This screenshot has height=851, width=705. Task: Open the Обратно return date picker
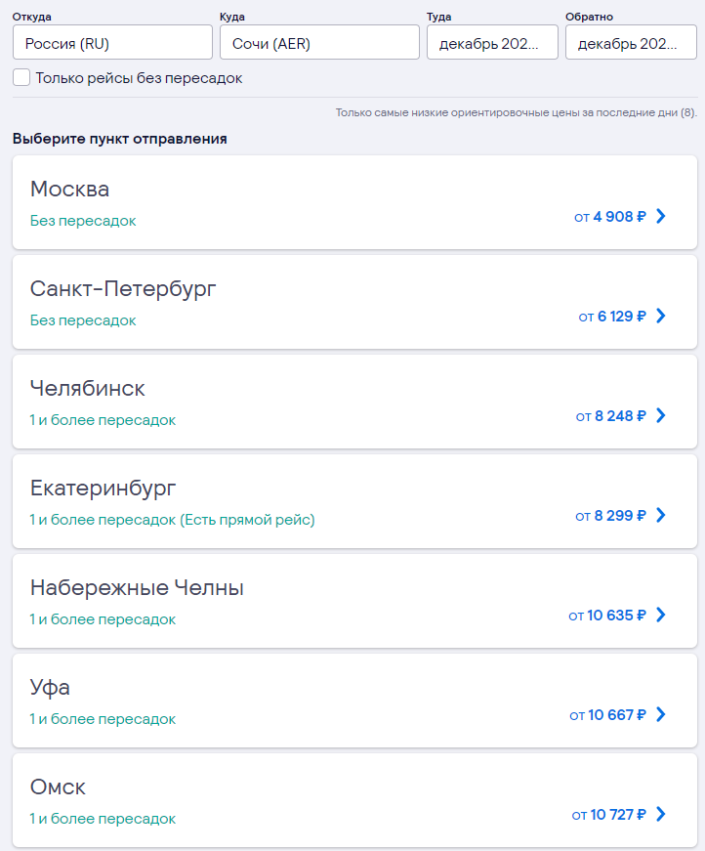pyautogui.click(x=631, y=42)
